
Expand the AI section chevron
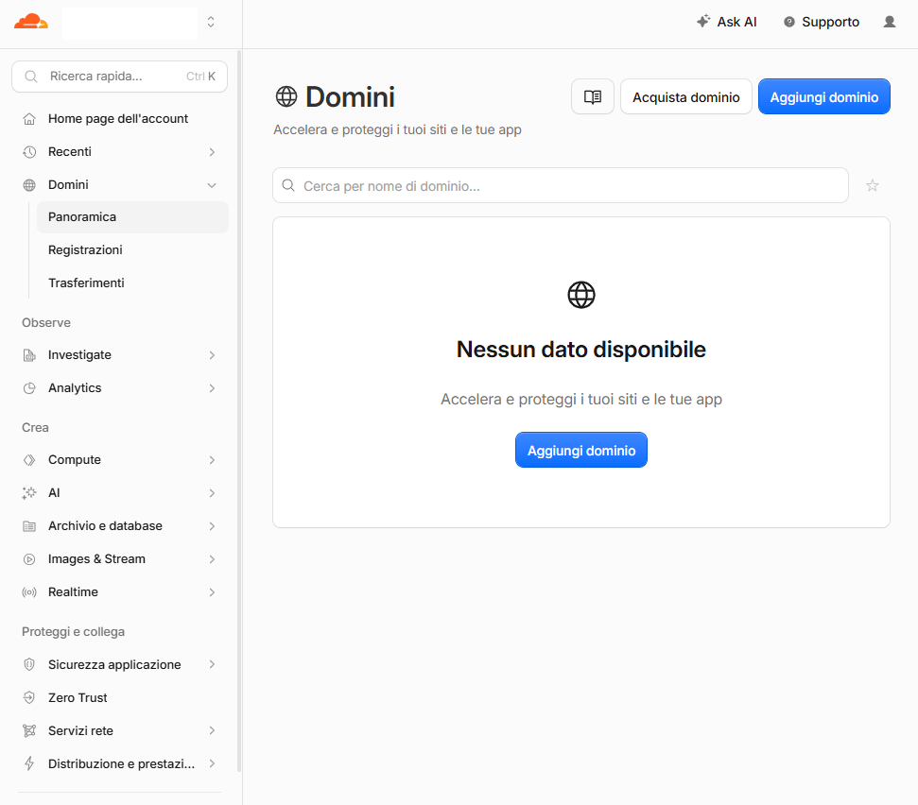pos(212,493)
